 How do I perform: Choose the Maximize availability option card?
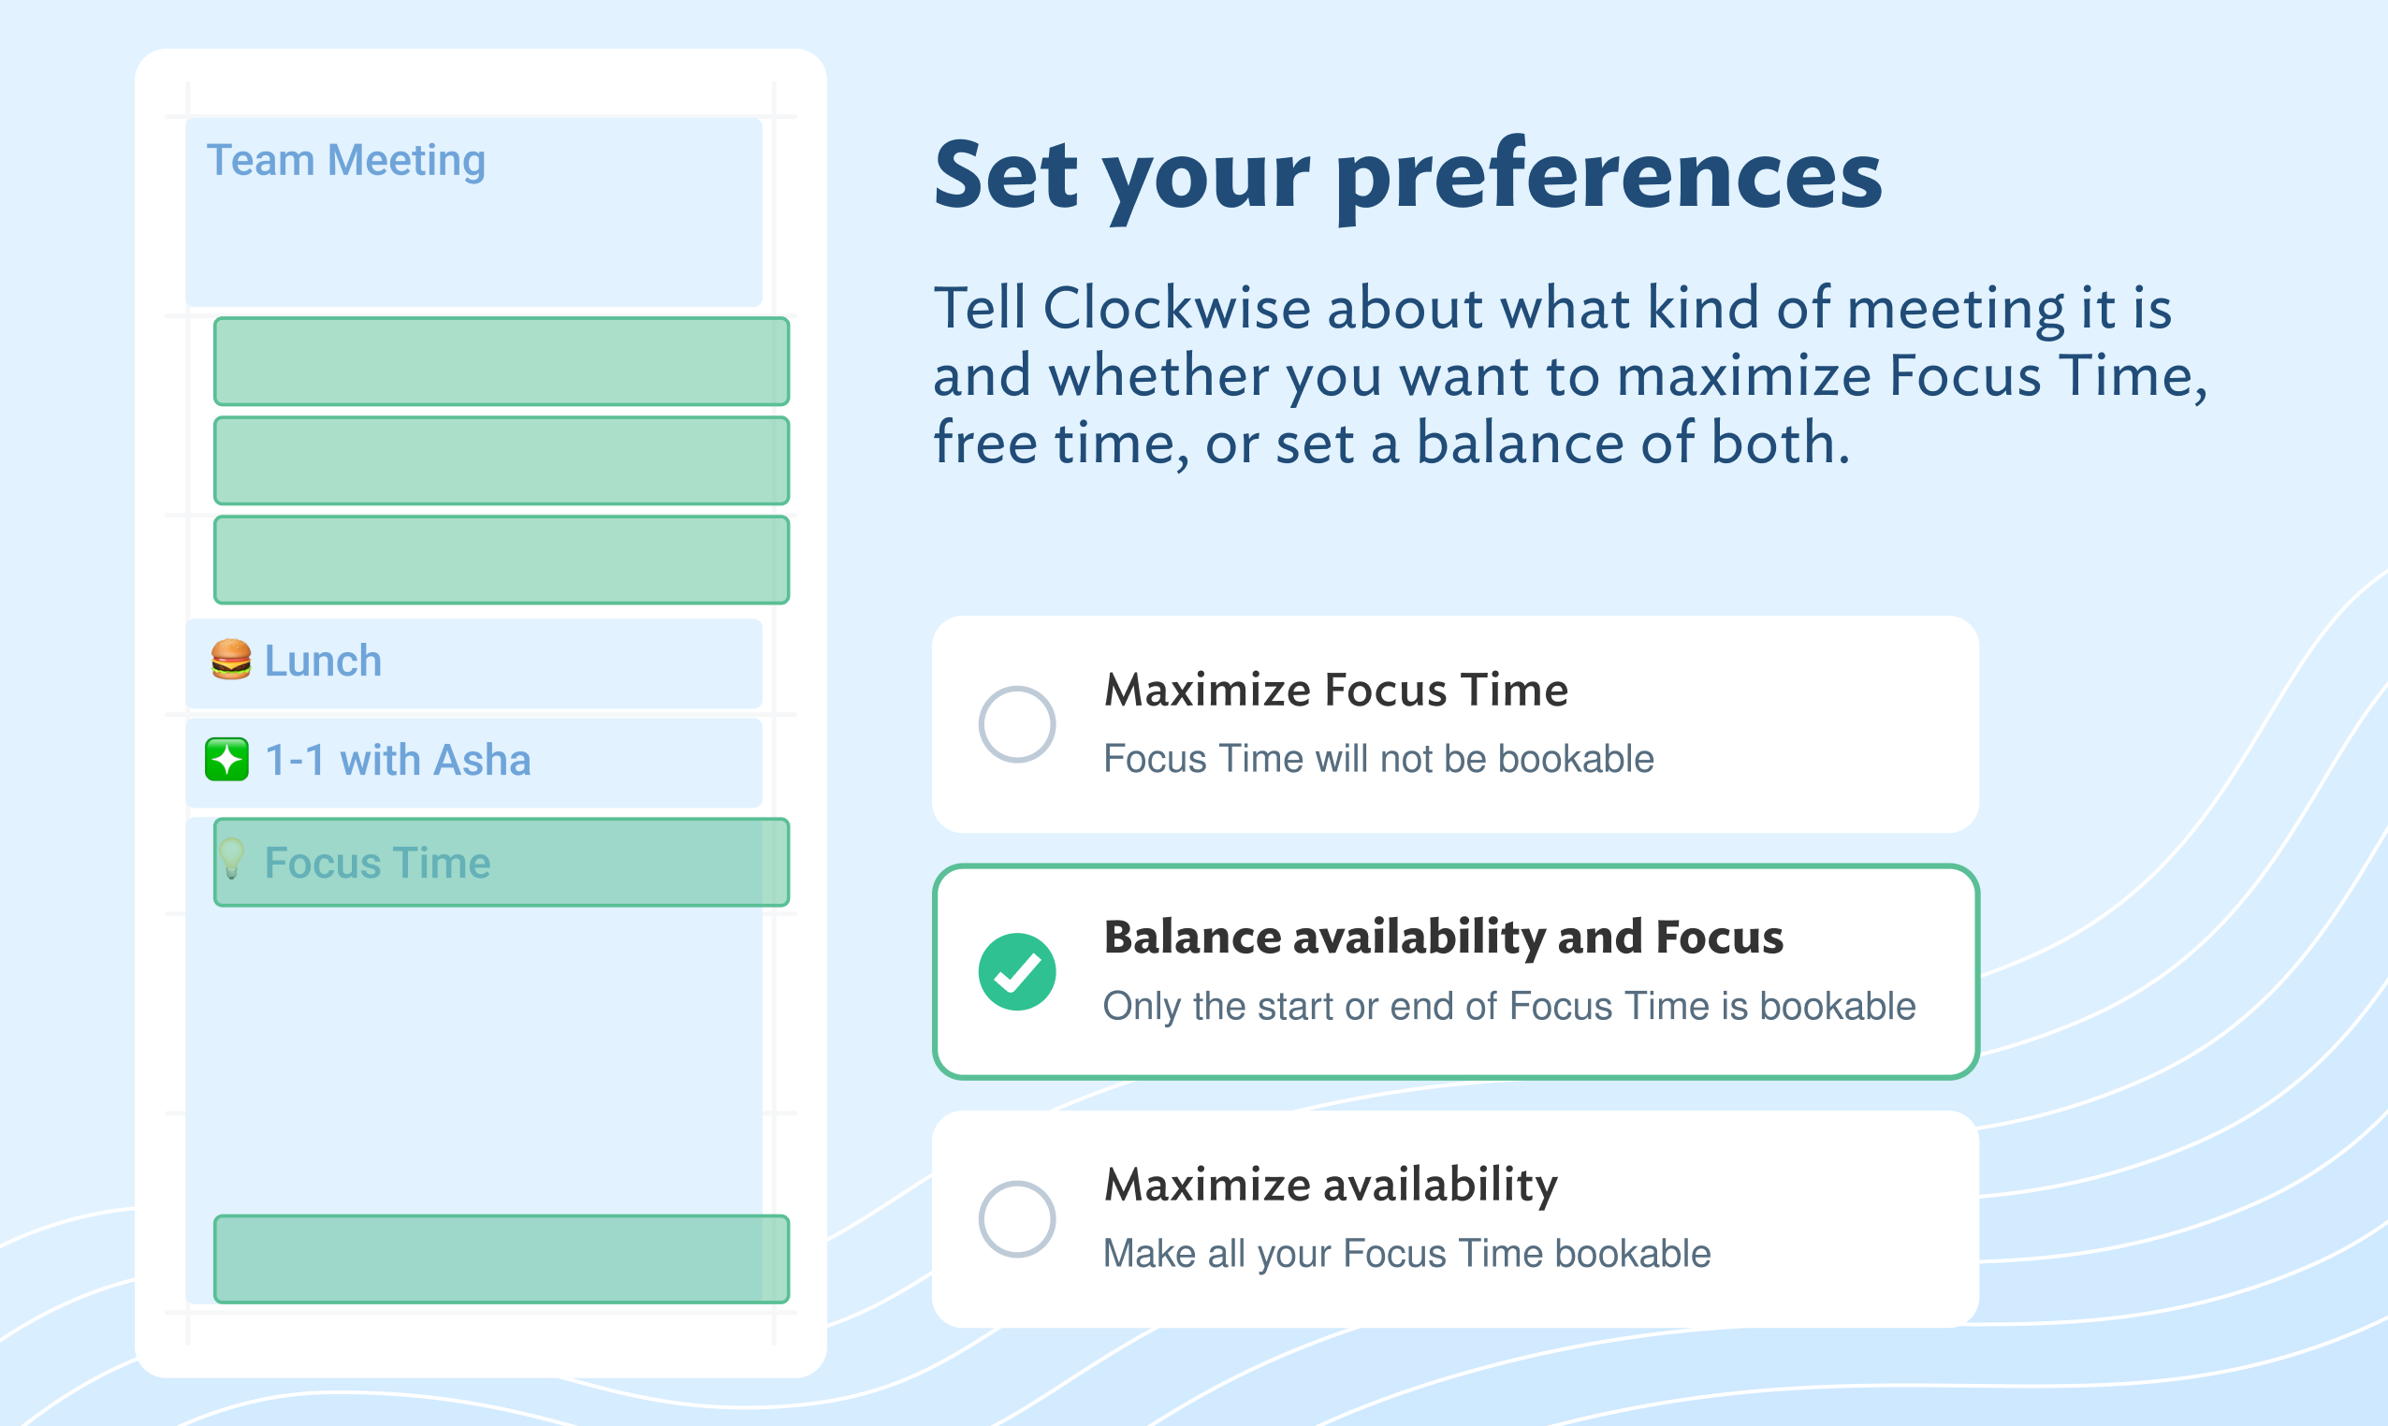(1455, 1219)
